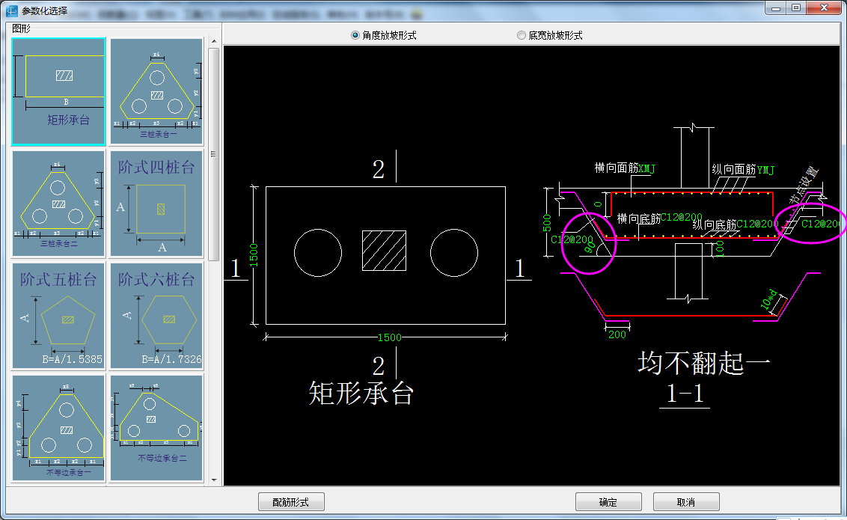This screenshot has height=520, width=847.
Task: Click the shape list scroll down arrow
Action: click(214, 480)
